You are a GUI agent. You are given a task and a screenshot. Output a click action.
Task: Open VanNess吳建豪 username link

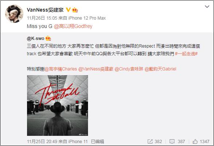click(45, 10)
